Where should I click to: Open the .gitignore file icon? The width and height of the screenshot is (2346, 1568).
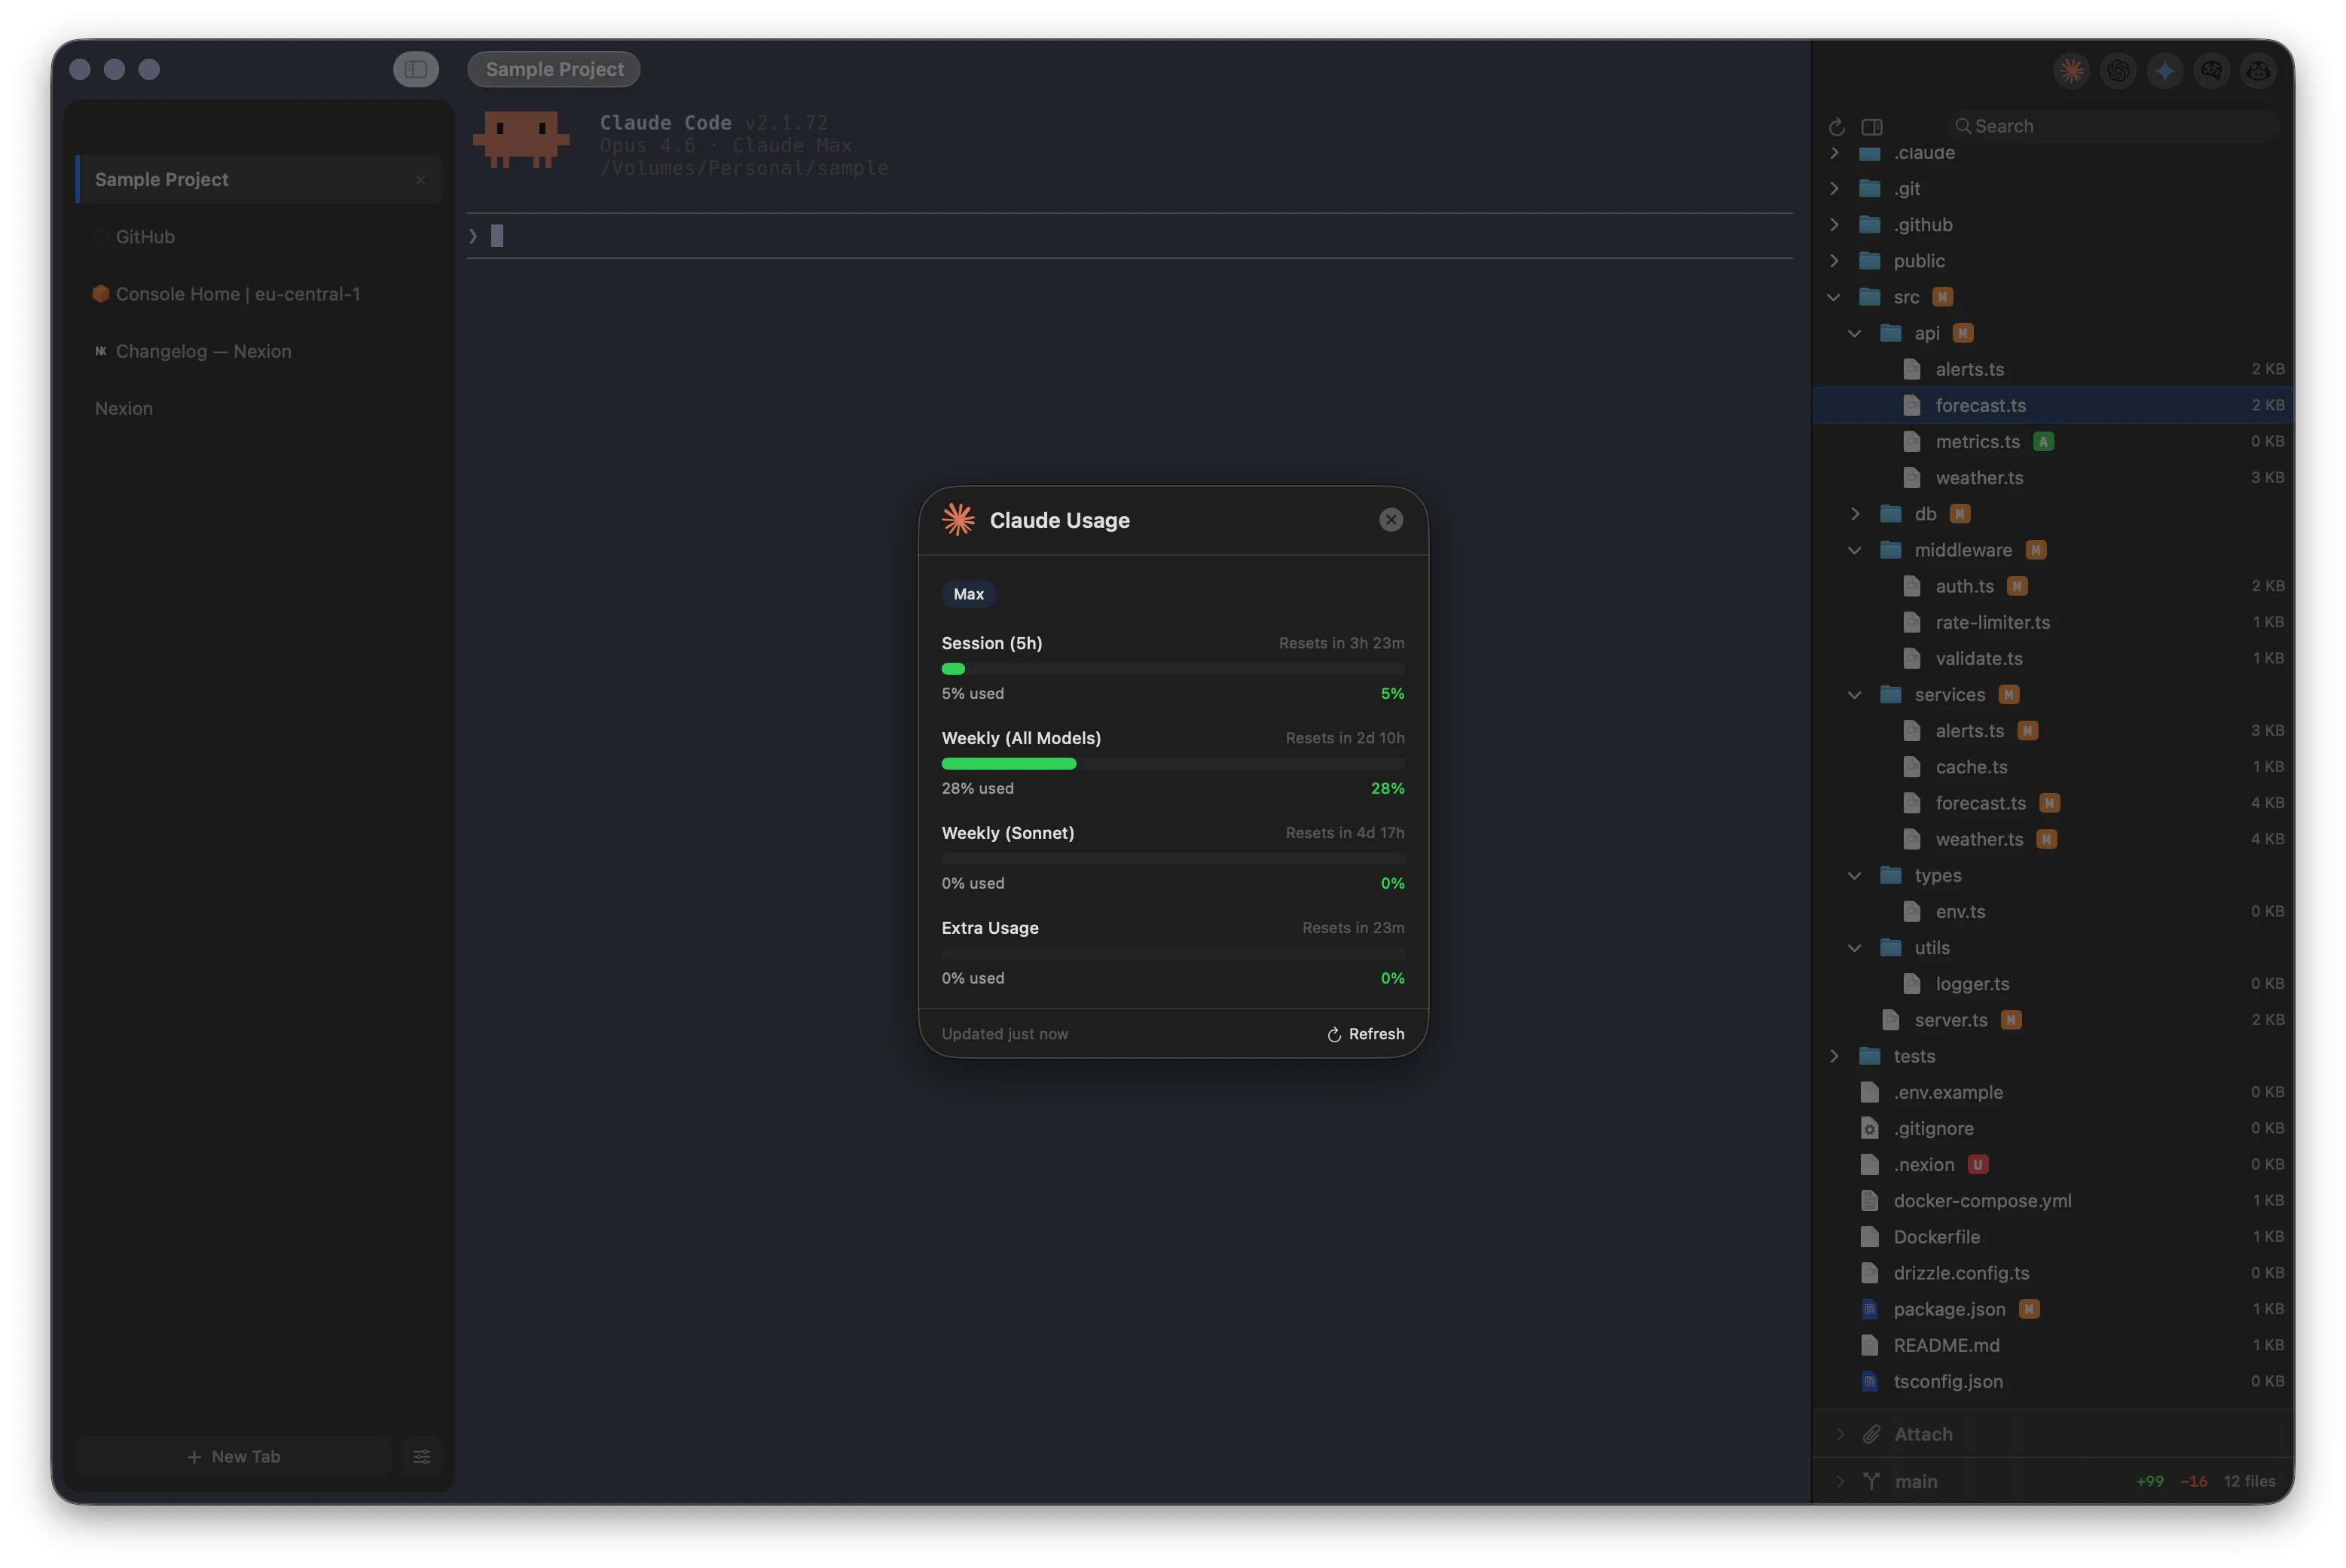point(1870,1128)
